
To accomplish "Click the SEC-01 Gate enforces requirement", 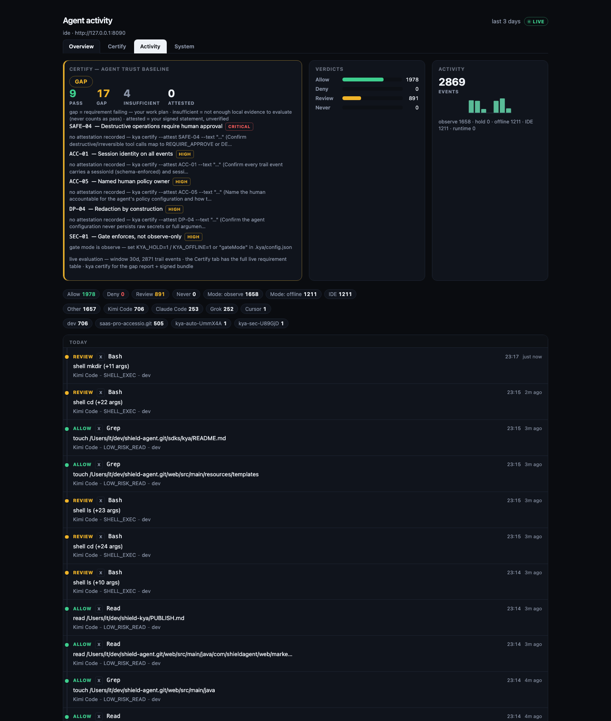I will [125, 237].
